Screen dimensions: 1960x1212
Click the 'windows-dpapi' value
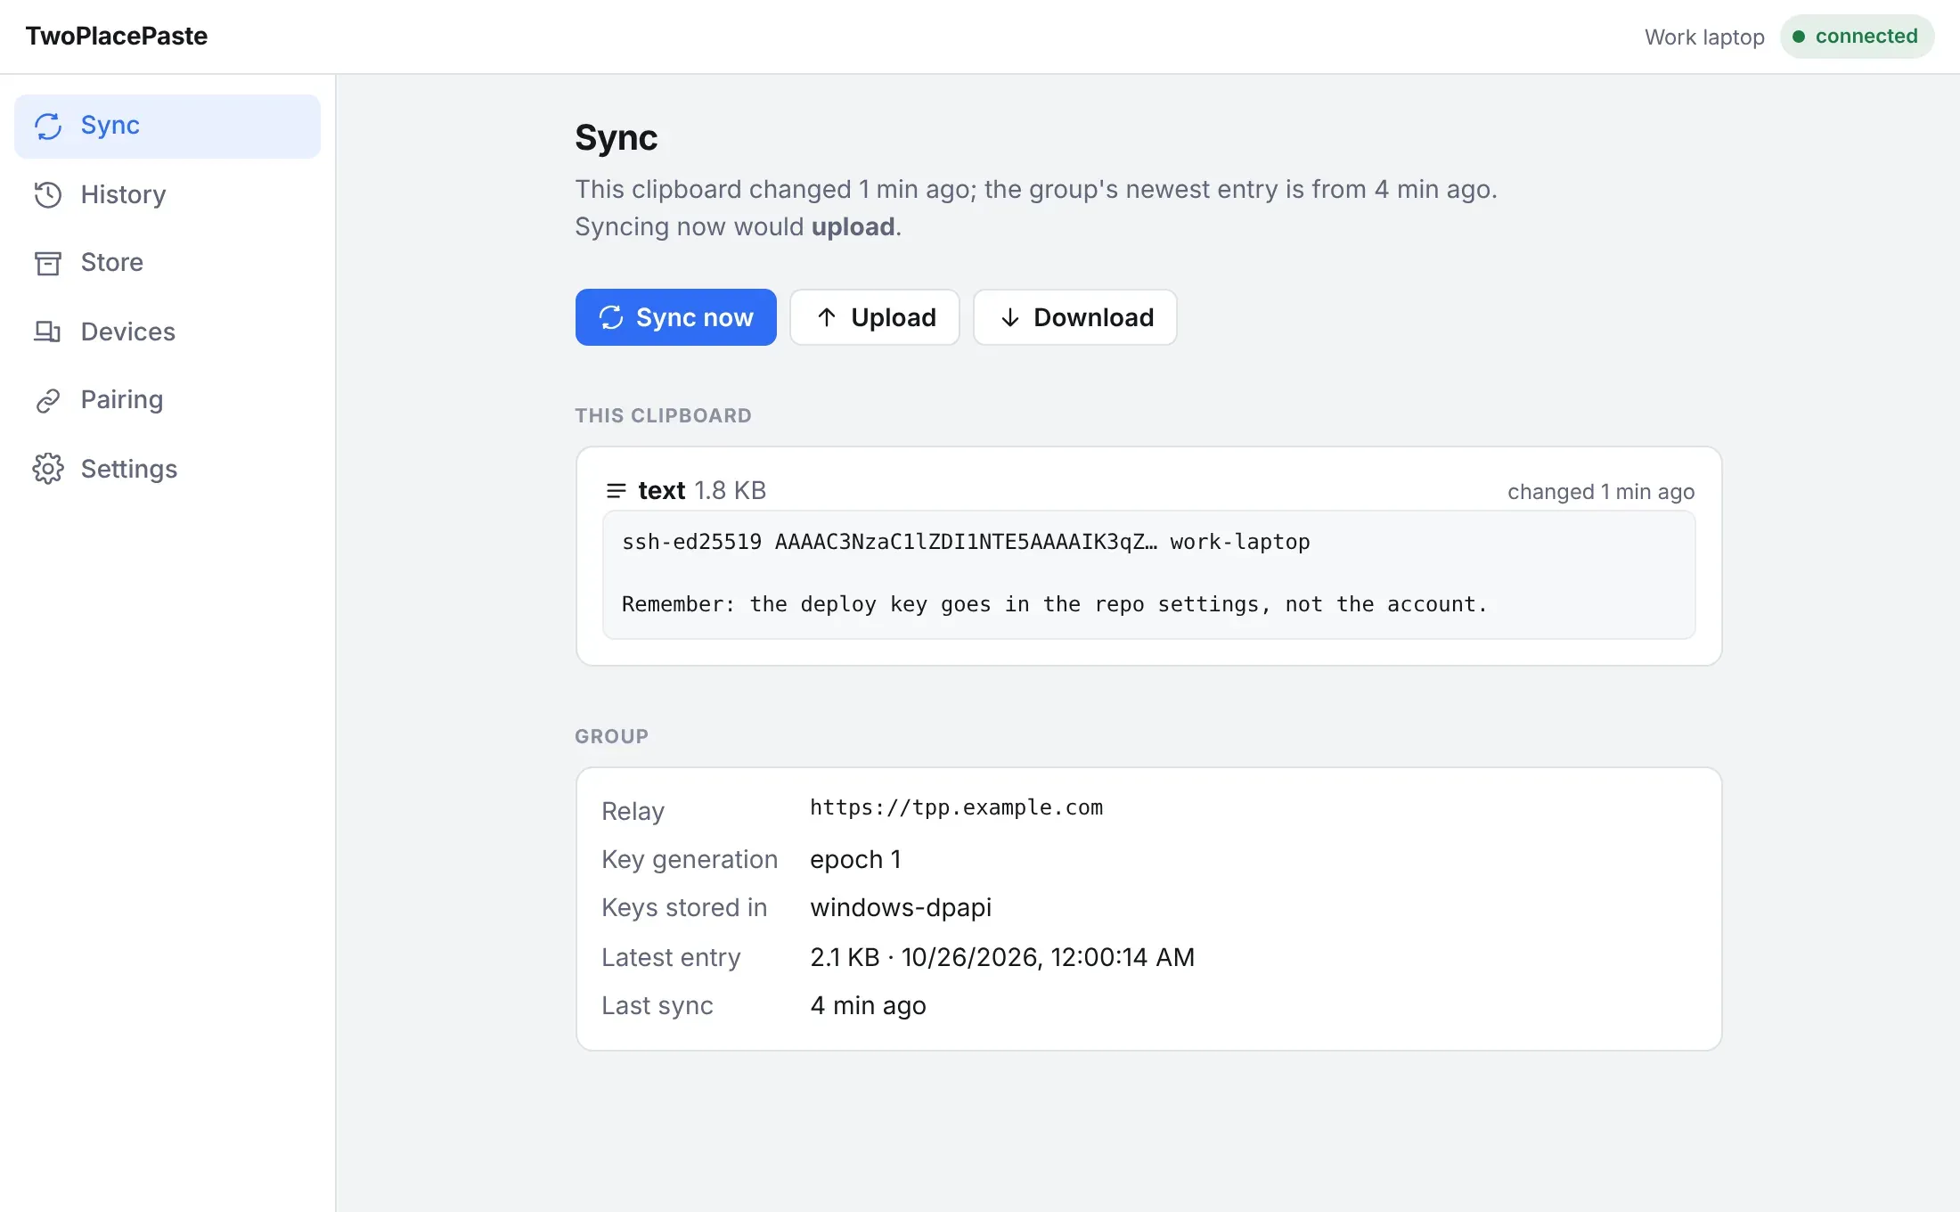pyautogui.click(x=901, y=907)
